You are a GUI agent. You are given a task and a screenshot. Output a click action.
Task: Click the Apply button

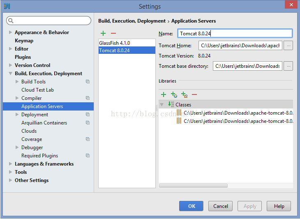pos(250,206)
